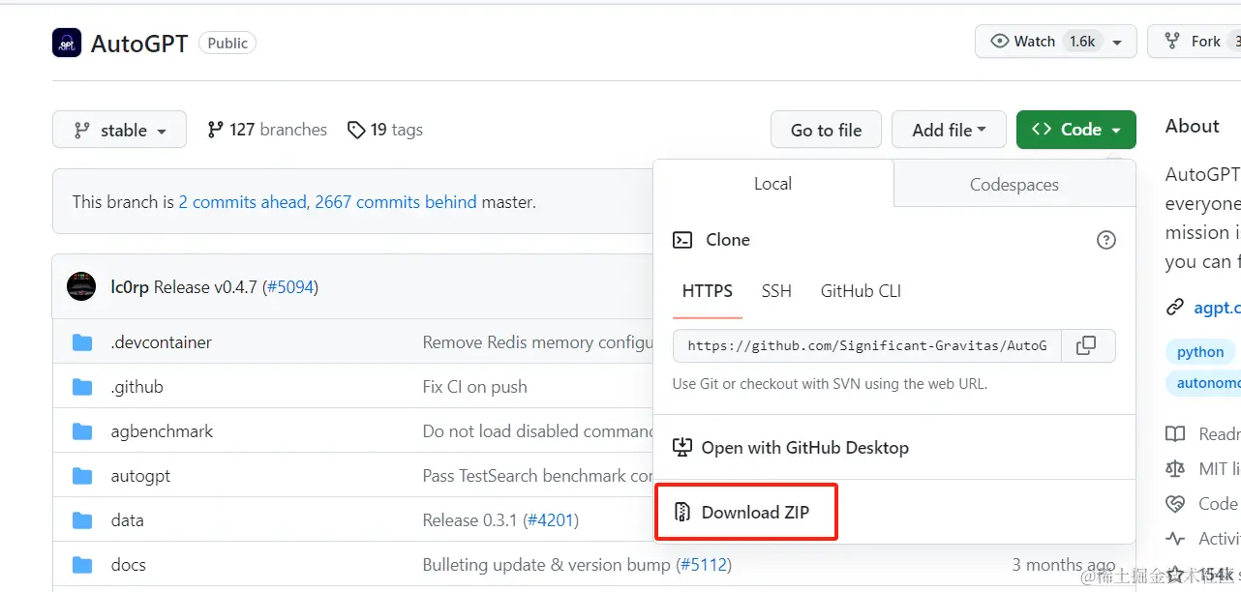1241x592 pixels.
Task: Click the lc0rp author avatar
Action: pyautogui.click(x=81, y=286)
